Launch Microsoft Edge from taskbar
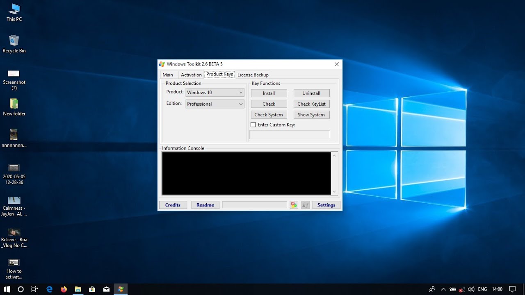Image resolution: width=525 pixels, height=295 pixels. coord(50,289)
